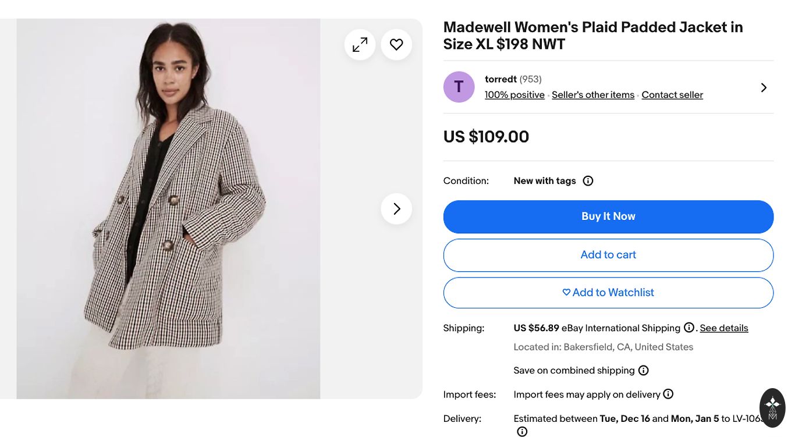Expand the product image to full view
The image size is (795, 437).
click(x=360, y=45)
